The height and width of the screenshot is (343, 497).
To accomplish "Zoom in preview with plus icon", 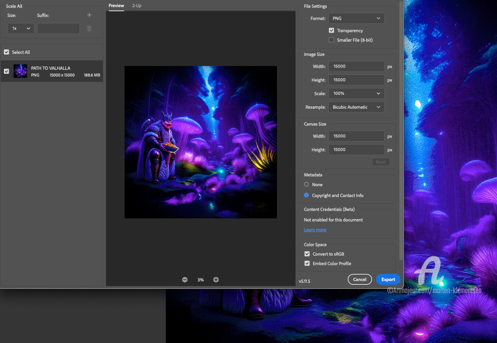I will 216,280.
